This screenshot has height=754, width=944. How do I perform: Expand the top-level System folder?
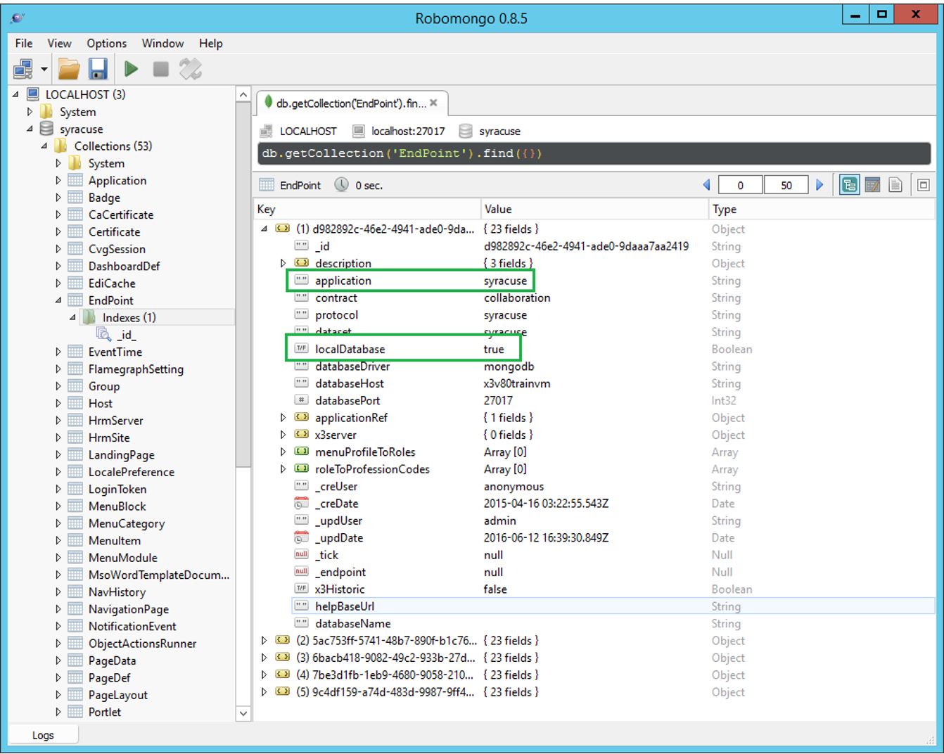[x=30, y=112]
